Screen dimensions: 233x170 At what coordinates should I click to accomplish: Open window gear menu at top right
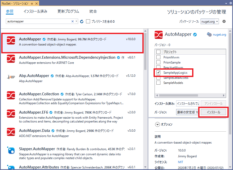(231, 3)
